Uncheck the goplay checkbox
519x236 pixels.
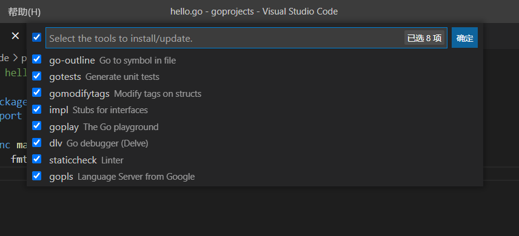(37, 126)
